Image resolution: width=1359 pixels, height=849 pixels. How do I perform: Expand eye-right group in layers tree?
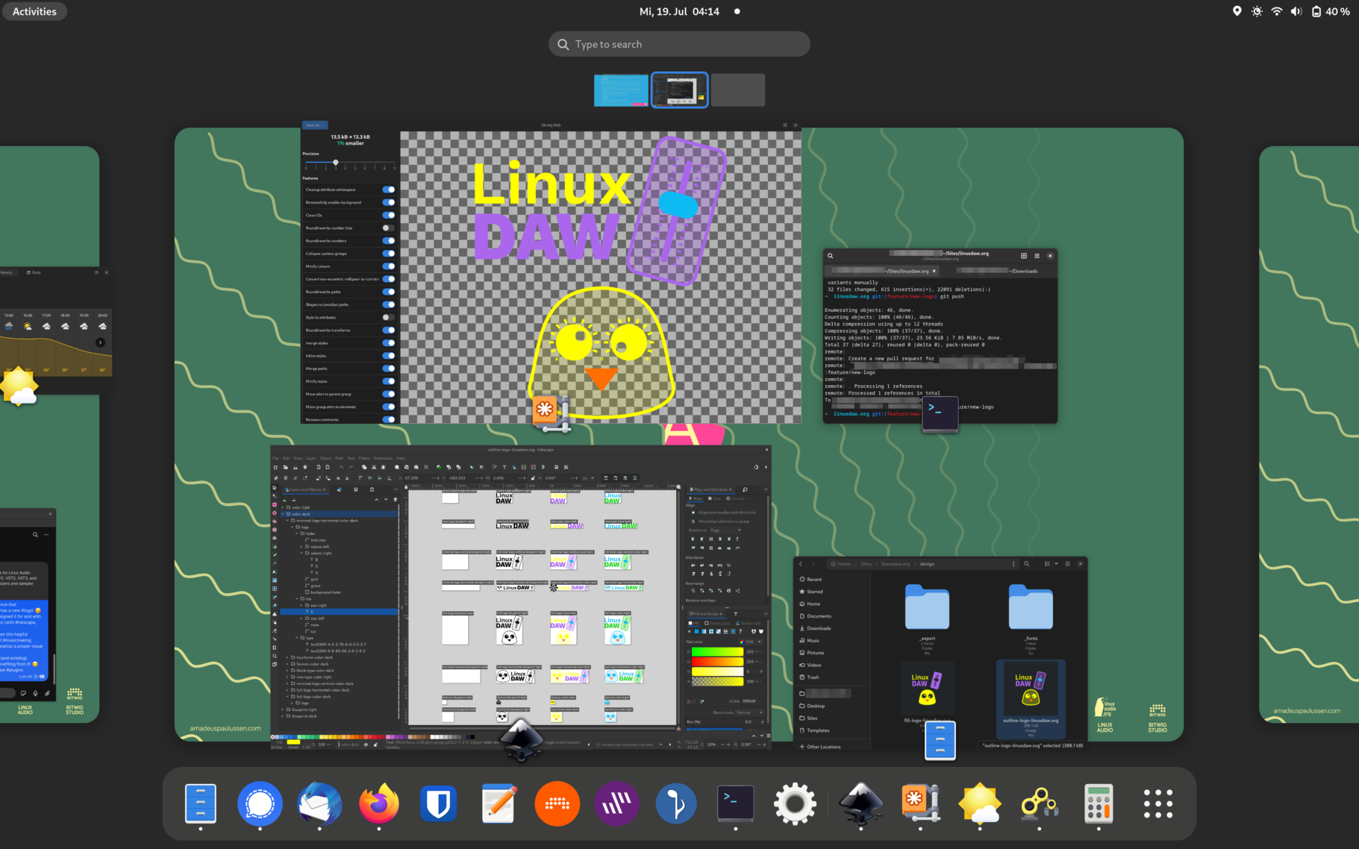pyautogui.click(x=302, y=605)
